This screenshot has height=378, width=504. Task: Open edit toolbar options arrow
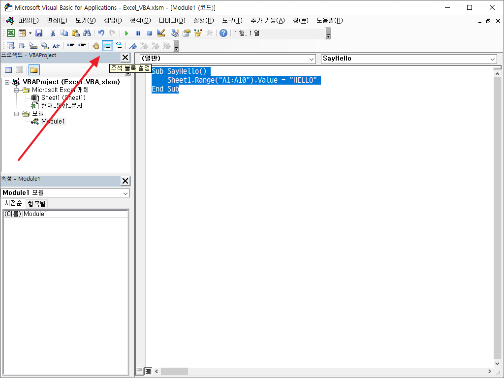(176, 46)
